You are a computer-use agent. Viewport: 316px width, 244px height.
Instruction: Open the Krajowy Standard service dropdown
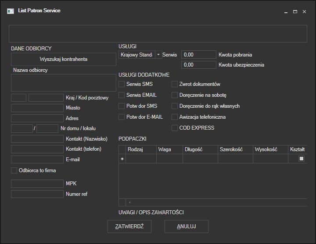click(x=158, y=54)
